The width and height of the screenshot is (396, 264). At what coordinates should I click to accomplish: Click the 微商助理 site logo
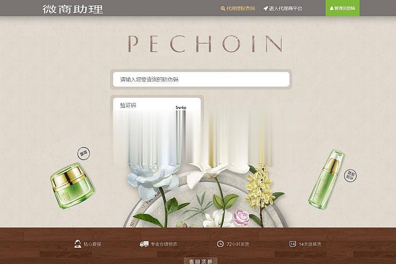[x=73, y=9]
